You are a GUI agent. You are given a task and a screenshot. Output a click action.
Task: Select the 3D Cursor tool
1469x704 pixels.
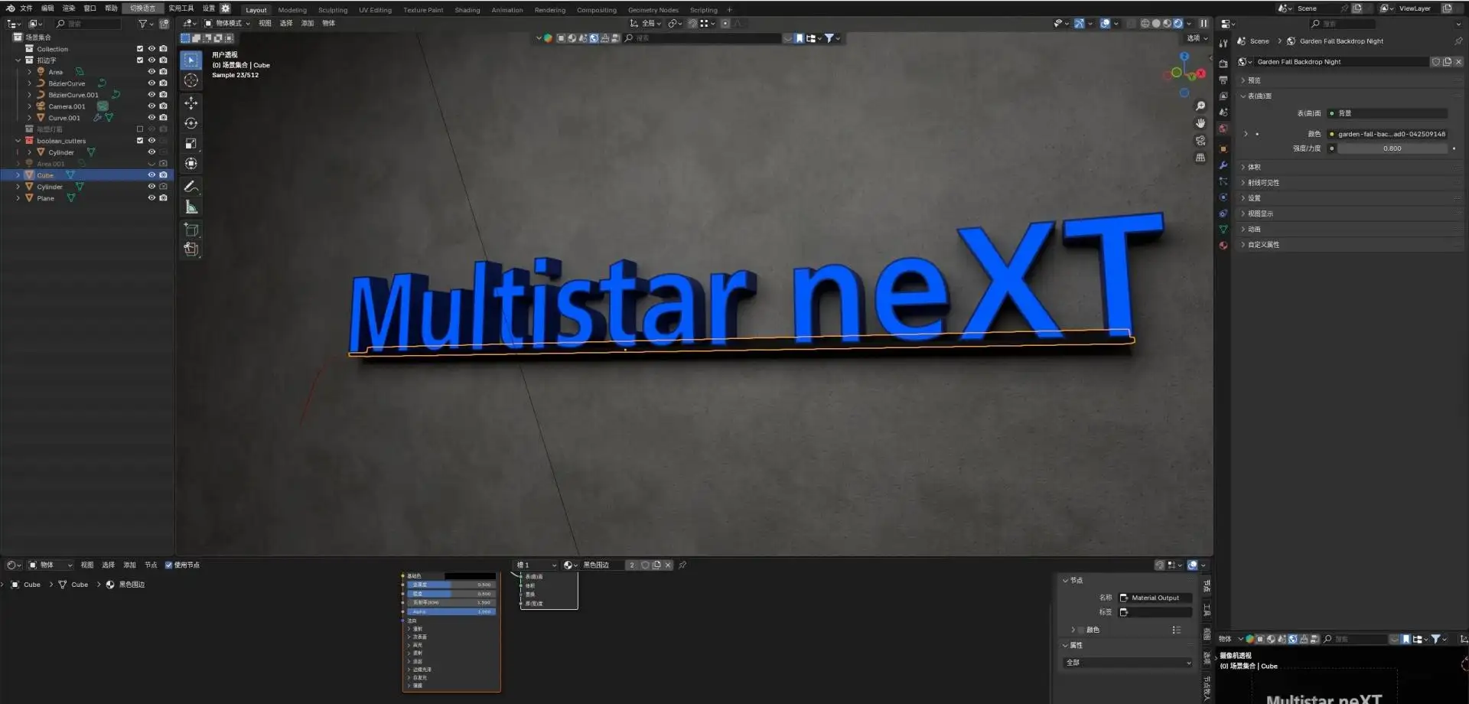click(x=191, y=80)
